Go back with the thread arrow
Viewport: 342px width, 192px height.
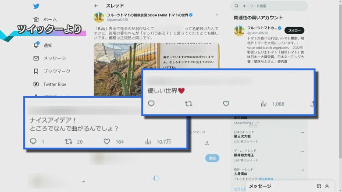96,6
